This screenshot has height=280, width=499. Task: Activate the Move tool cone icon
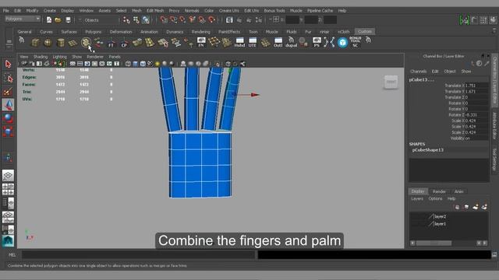pos(9,105)
